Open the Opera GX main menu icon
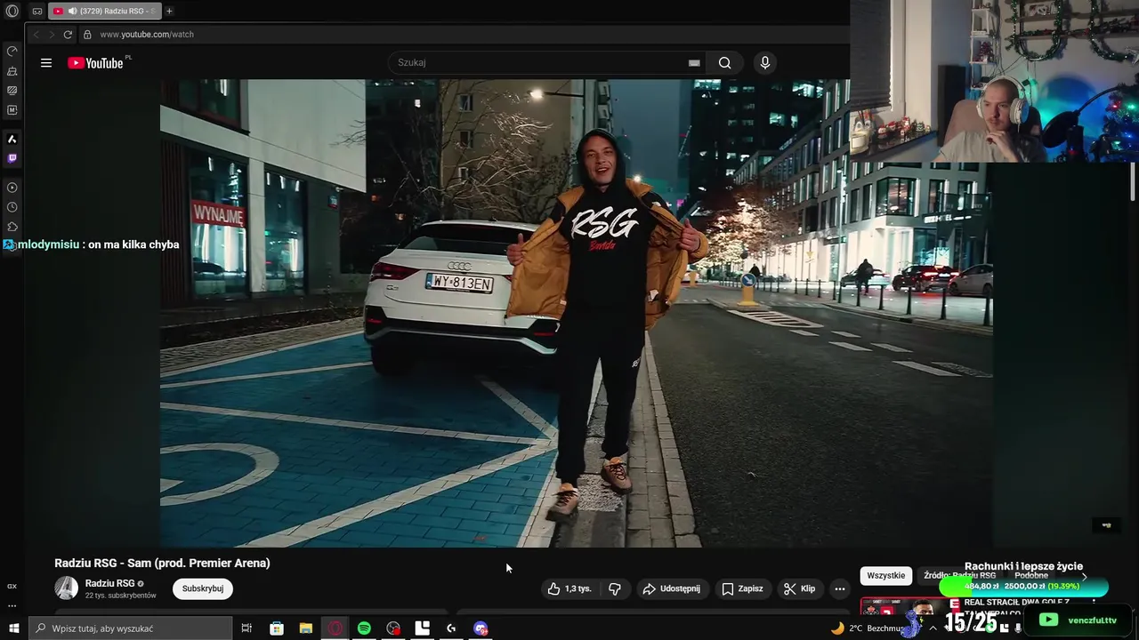 tap(12, 12)
